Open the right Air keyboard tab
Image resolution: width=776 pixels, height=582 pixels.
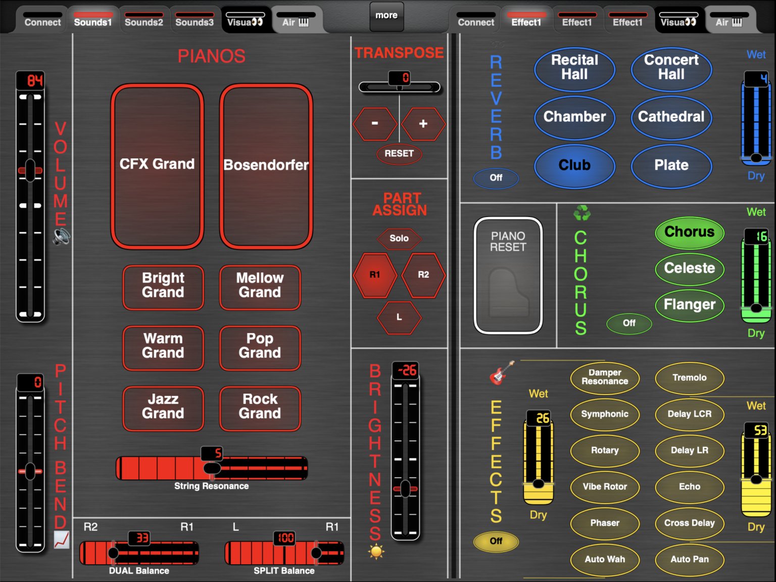tap(729, 19)
